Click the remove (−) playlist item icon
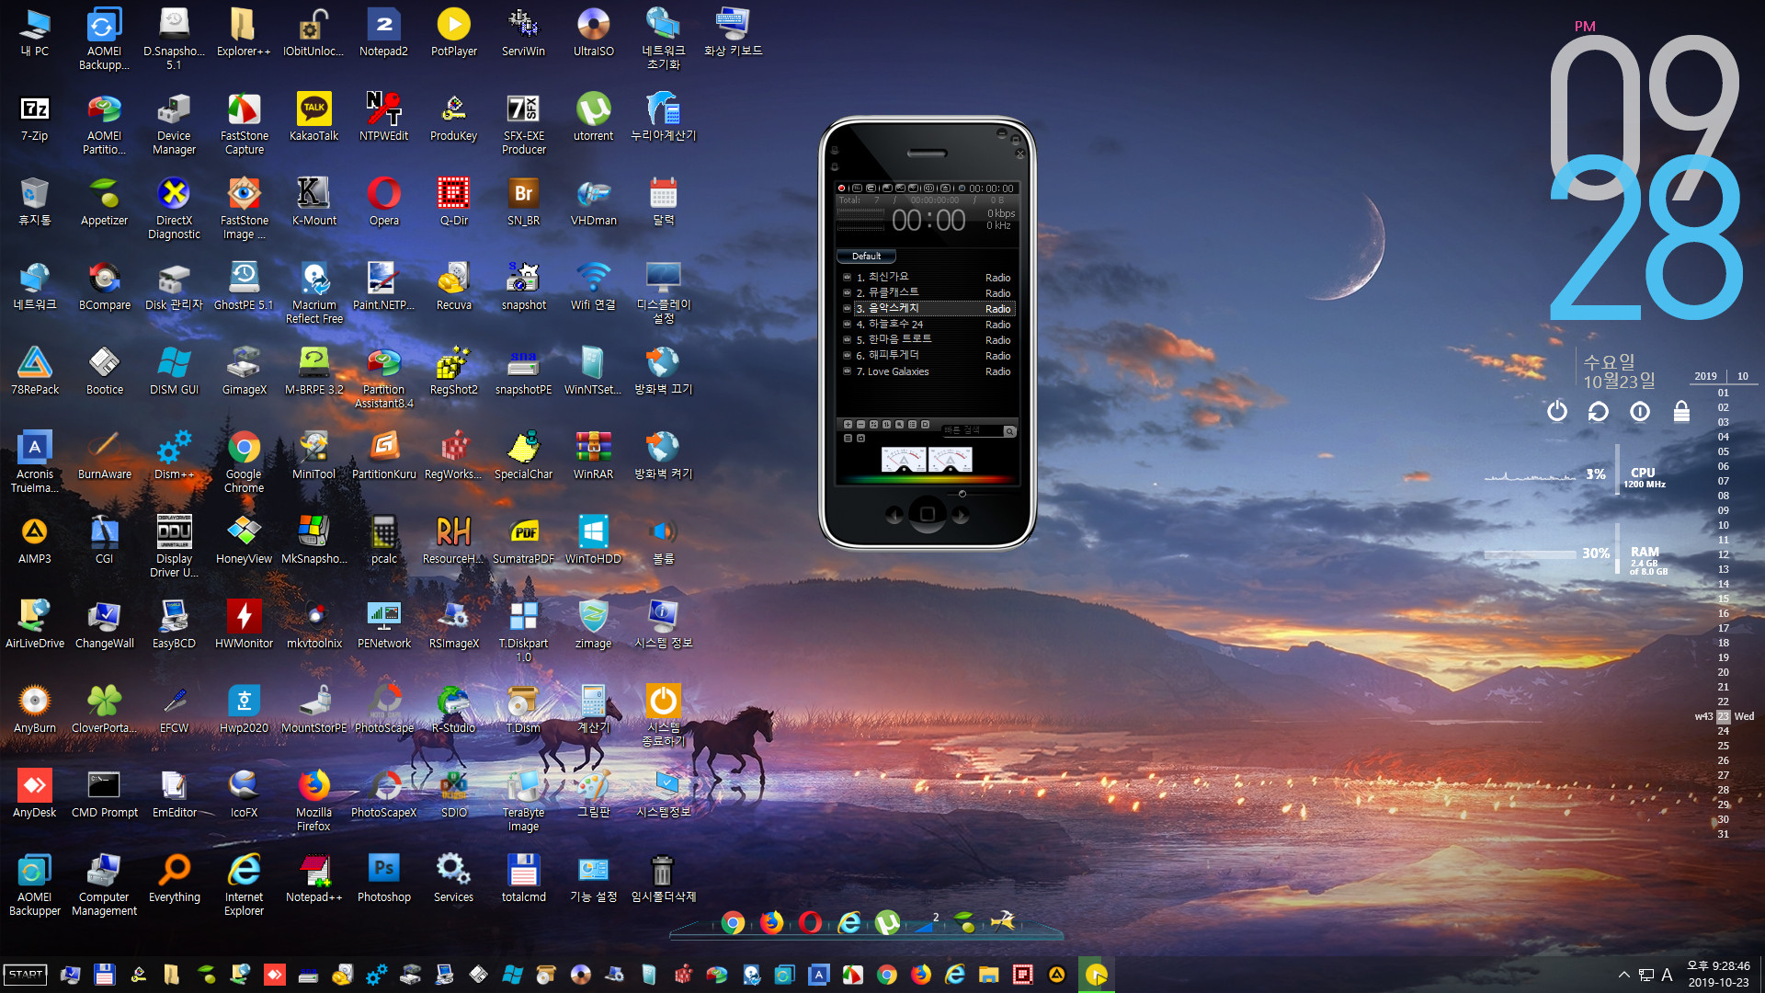 click(860, 424)
